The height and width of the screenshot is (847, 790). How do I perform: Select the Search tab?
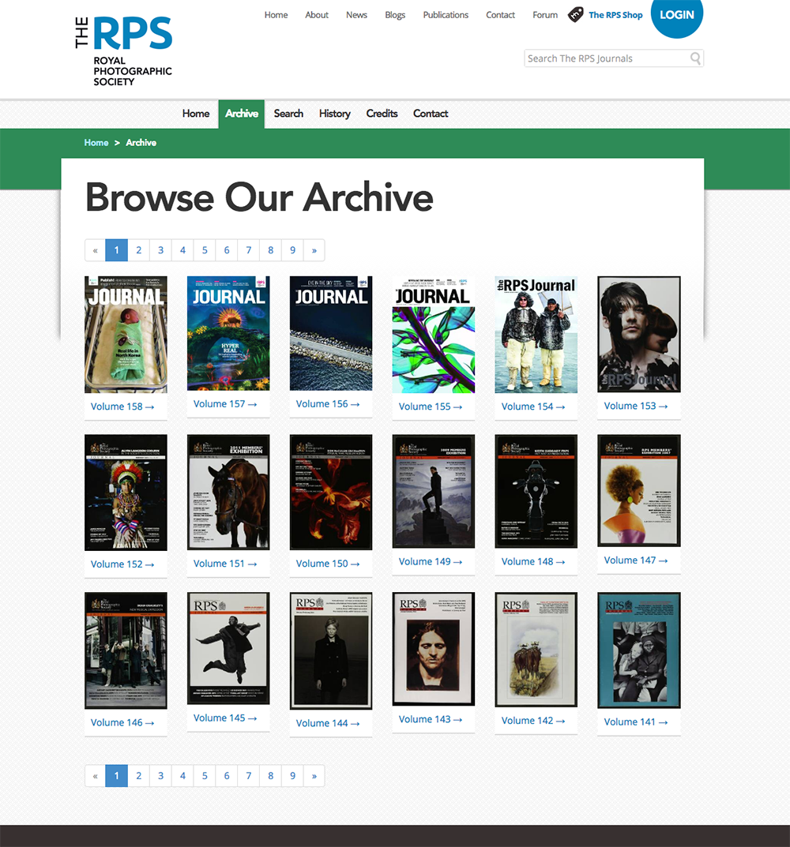click(x=288, y=114)
